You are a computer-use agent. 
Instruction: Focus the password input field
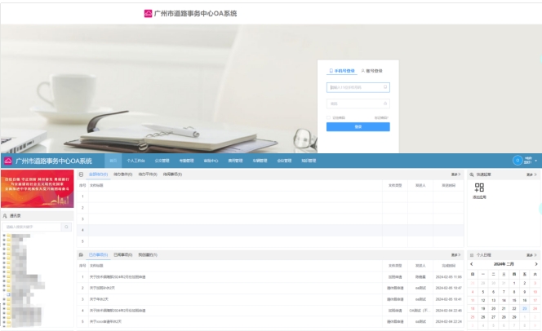(x=358, y=104)
